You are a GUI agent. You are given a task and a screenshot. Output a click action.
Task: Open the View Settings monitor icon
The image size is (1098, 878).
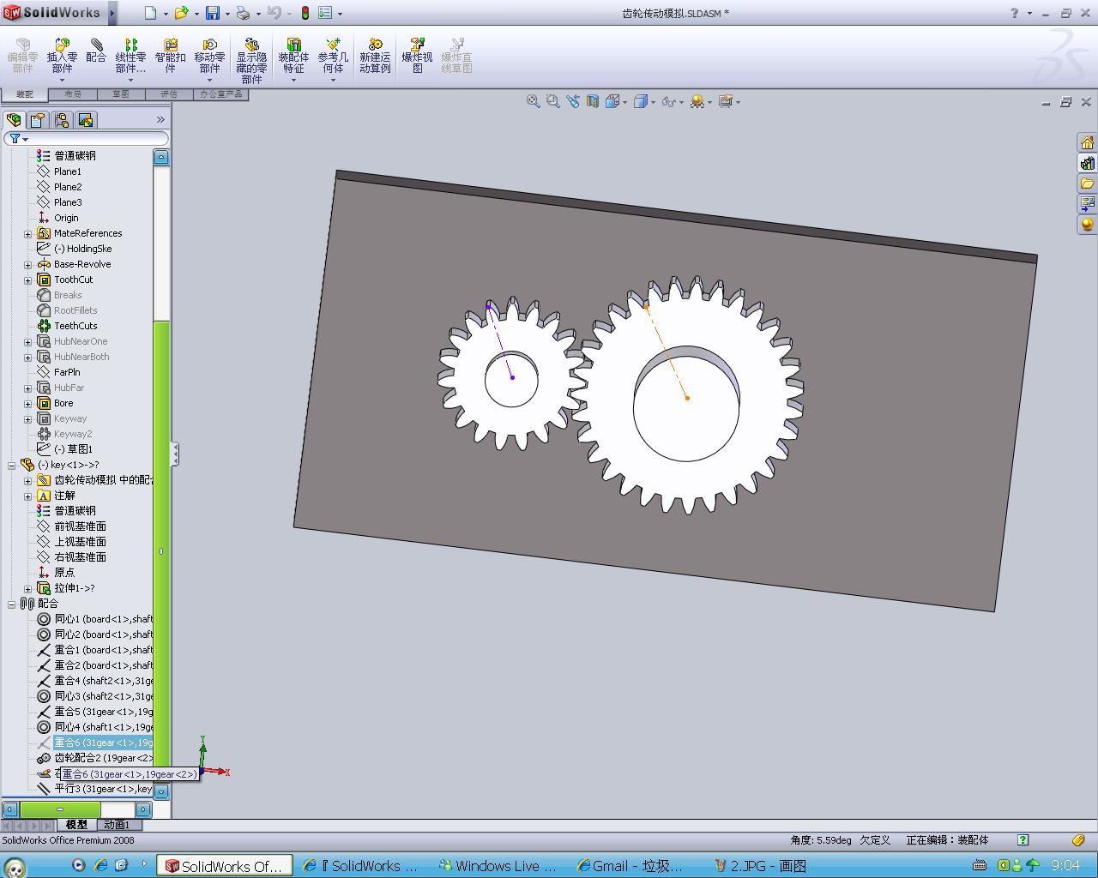click(x=725, y=101)
